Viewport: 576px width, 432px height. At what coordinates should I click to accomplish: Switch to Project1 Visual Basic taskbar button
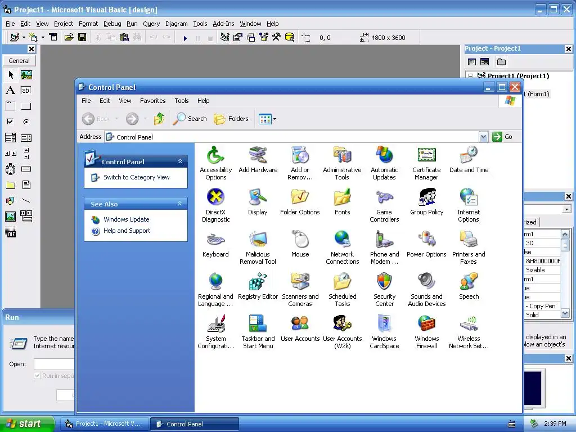click(104, 424)
